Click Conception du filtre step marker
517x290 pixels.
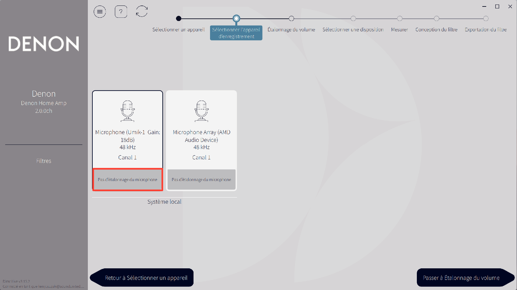point(437,19)
